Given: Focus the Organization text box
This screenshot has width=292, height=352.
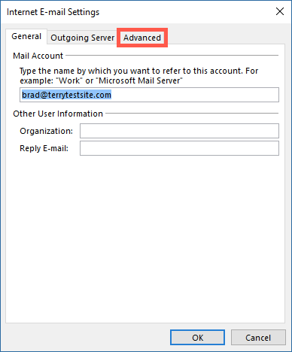Looking at the screenshot, I should pos(179,131).
